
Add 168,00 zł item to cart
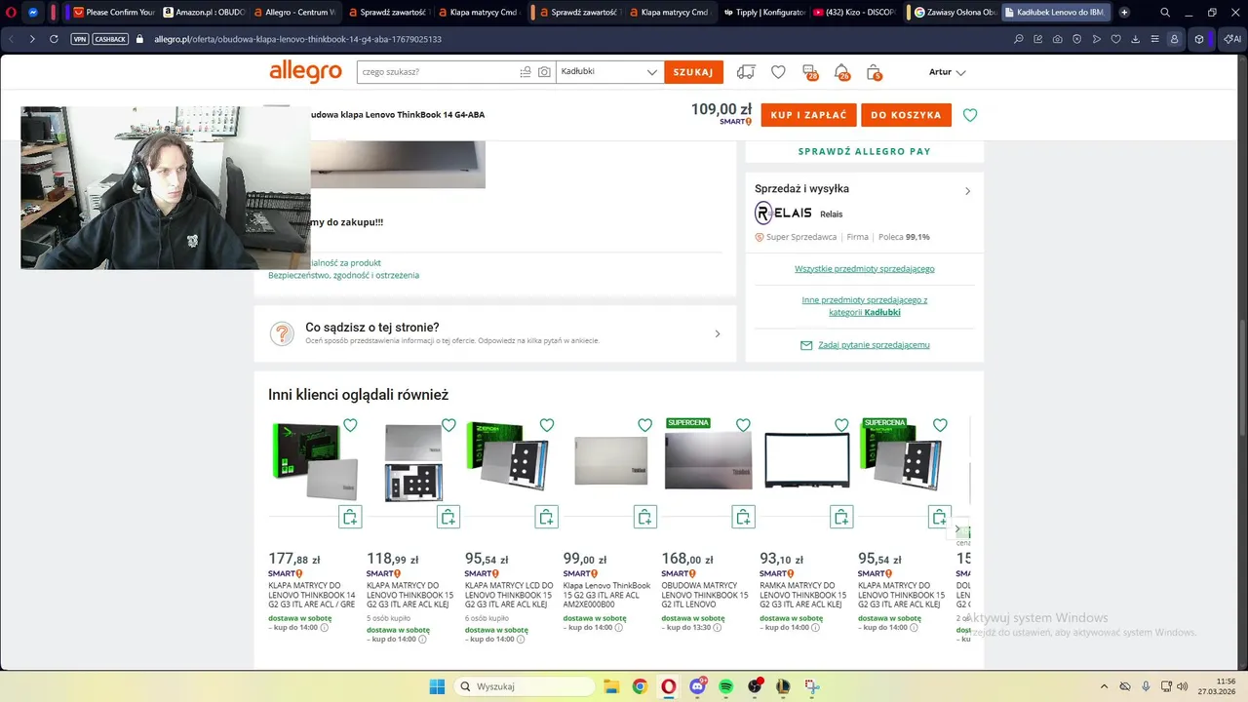pyautogui.click(x=743, y=517)
